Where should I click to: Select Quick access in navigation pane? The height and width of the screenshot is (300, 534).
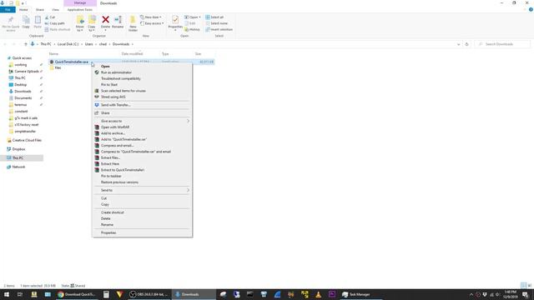(22, 58)
